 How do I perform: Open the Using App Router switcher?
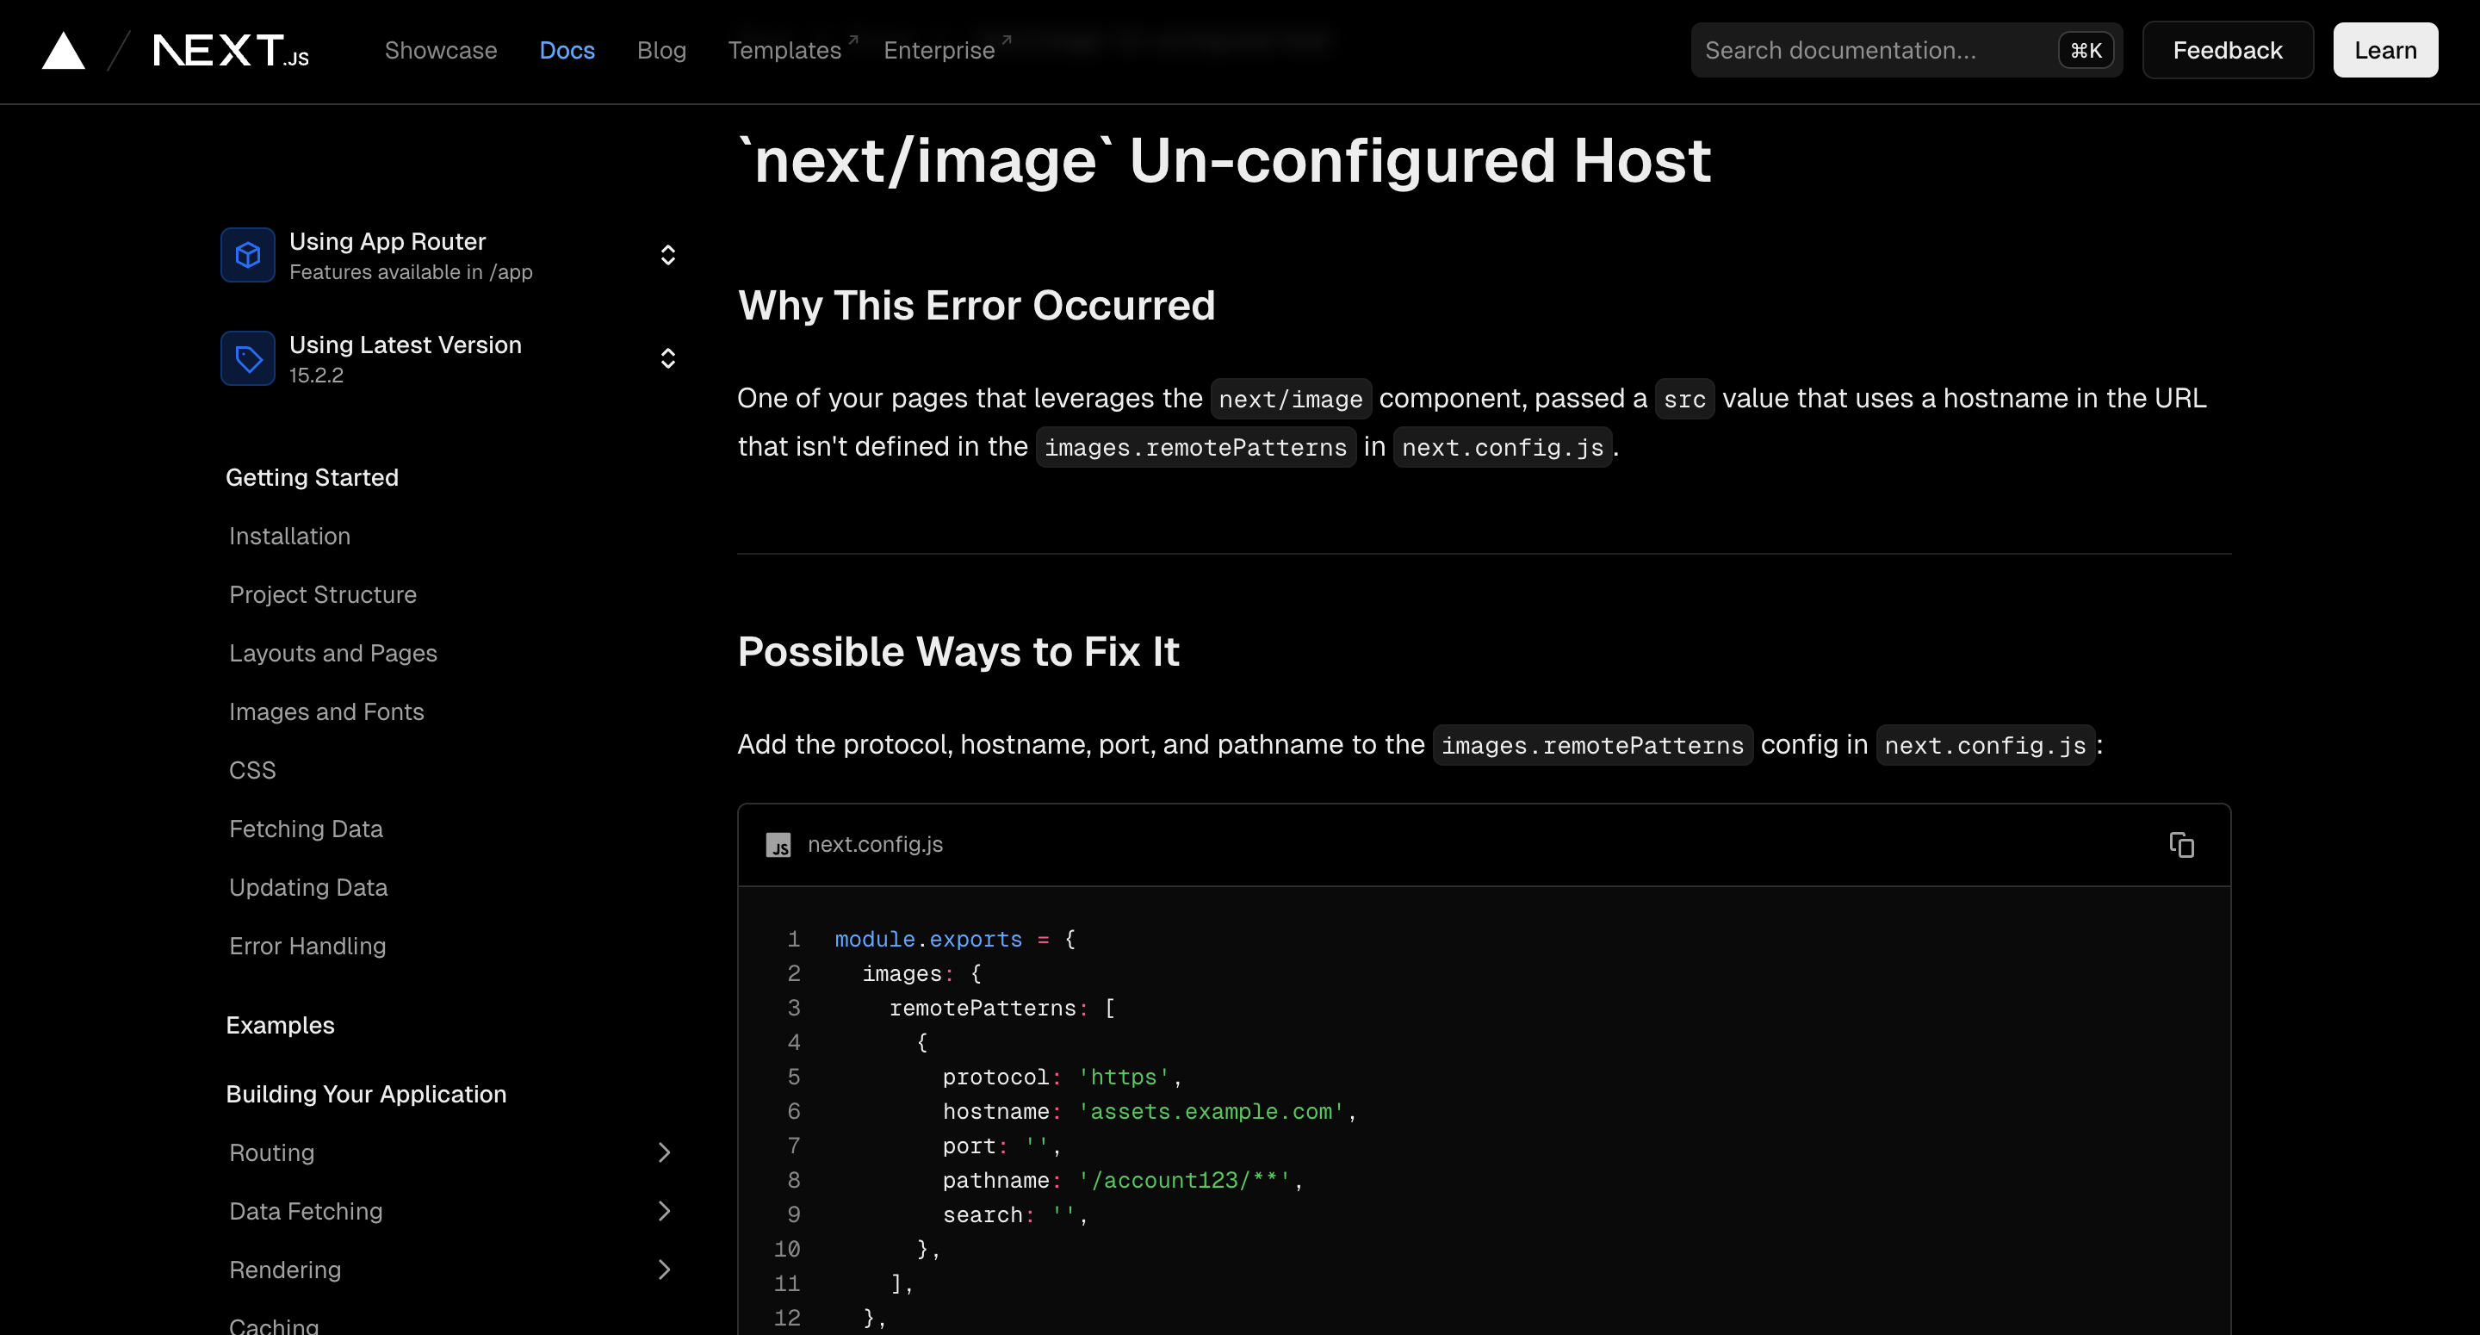click(x=667, y=255)
